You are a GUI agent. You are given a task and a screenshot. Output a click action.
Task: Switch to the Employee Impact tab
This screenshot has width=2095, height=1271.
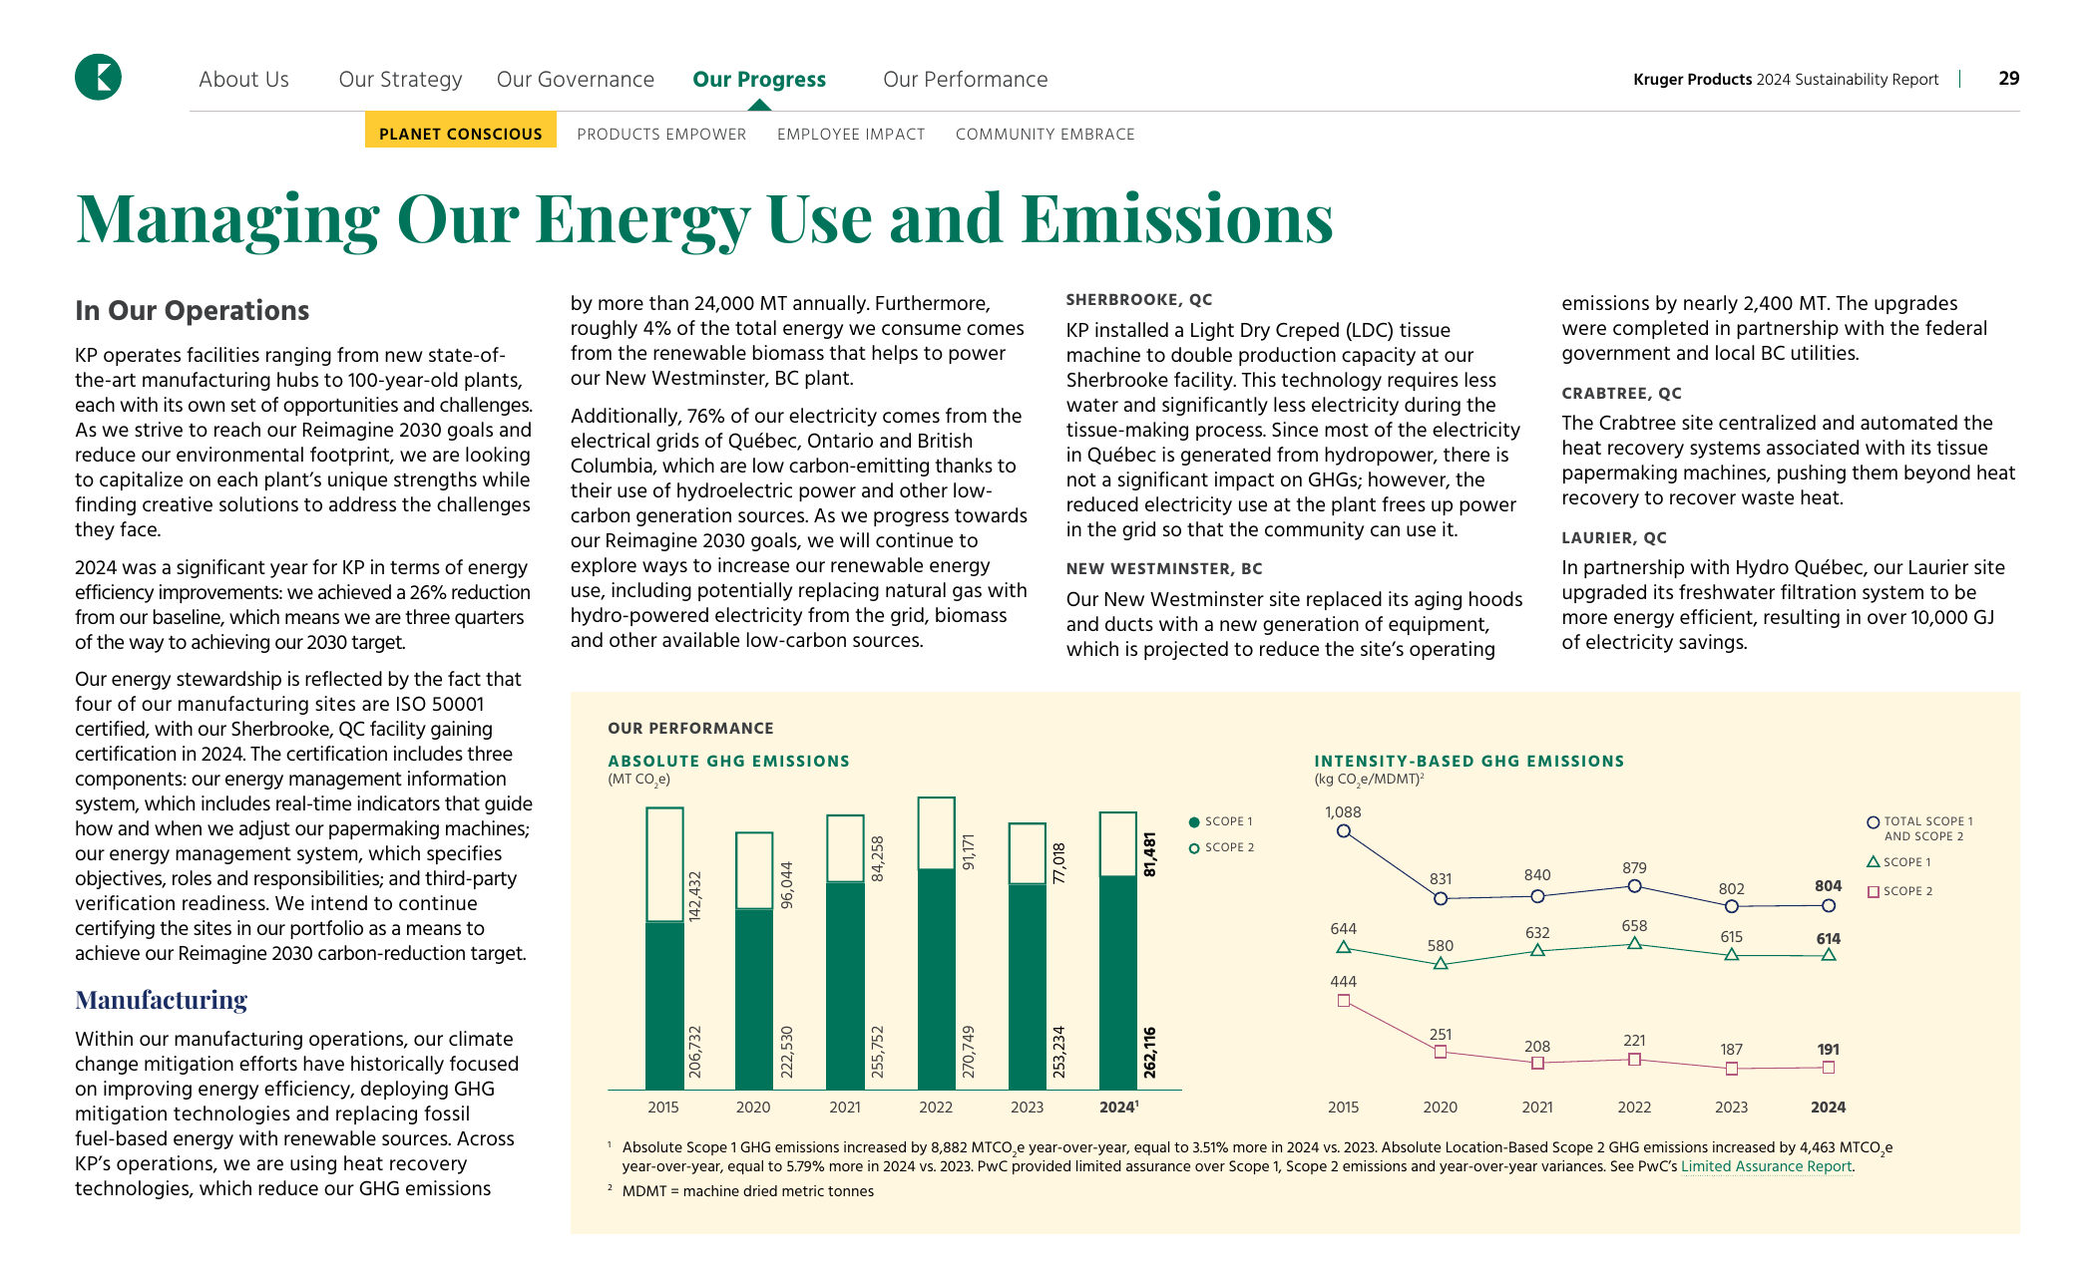coord(851,134)
